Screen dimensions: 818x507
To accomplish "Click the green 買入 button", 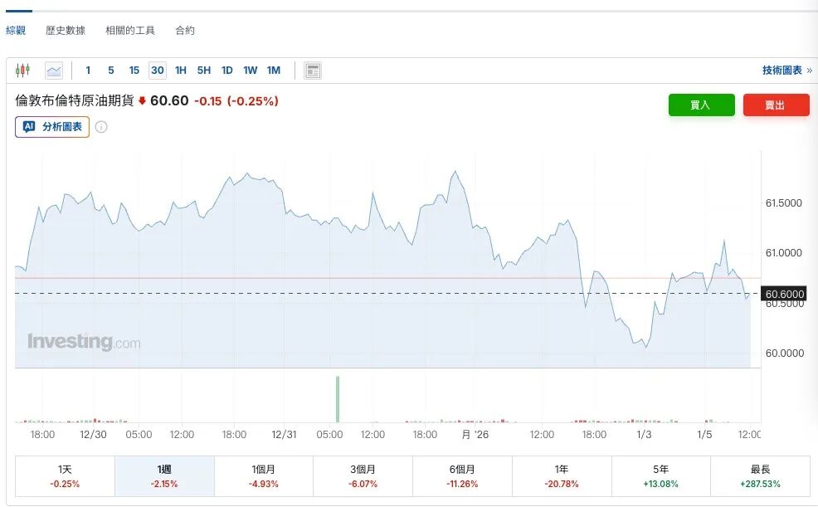I will coord(701,105).
